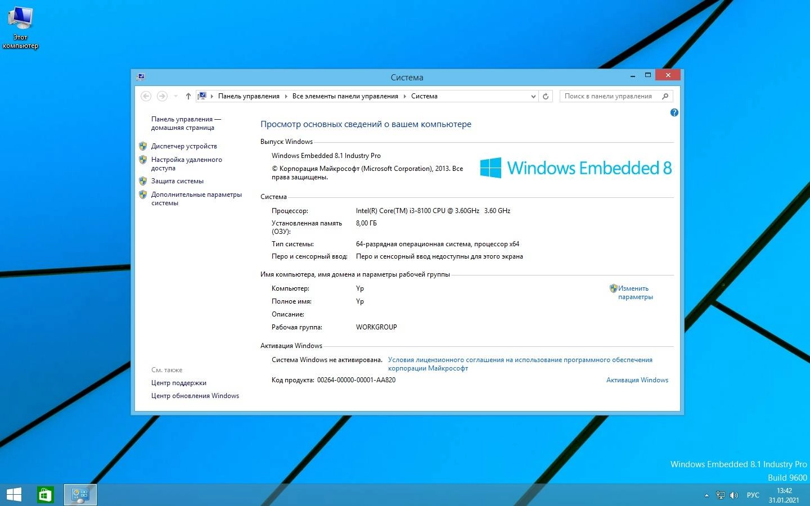The width and height of the screenshot is (810, 506).
Task: Select 'Windows Embedded 8.1 Industry Pro' edition text
Action: [x=326, y=156]
